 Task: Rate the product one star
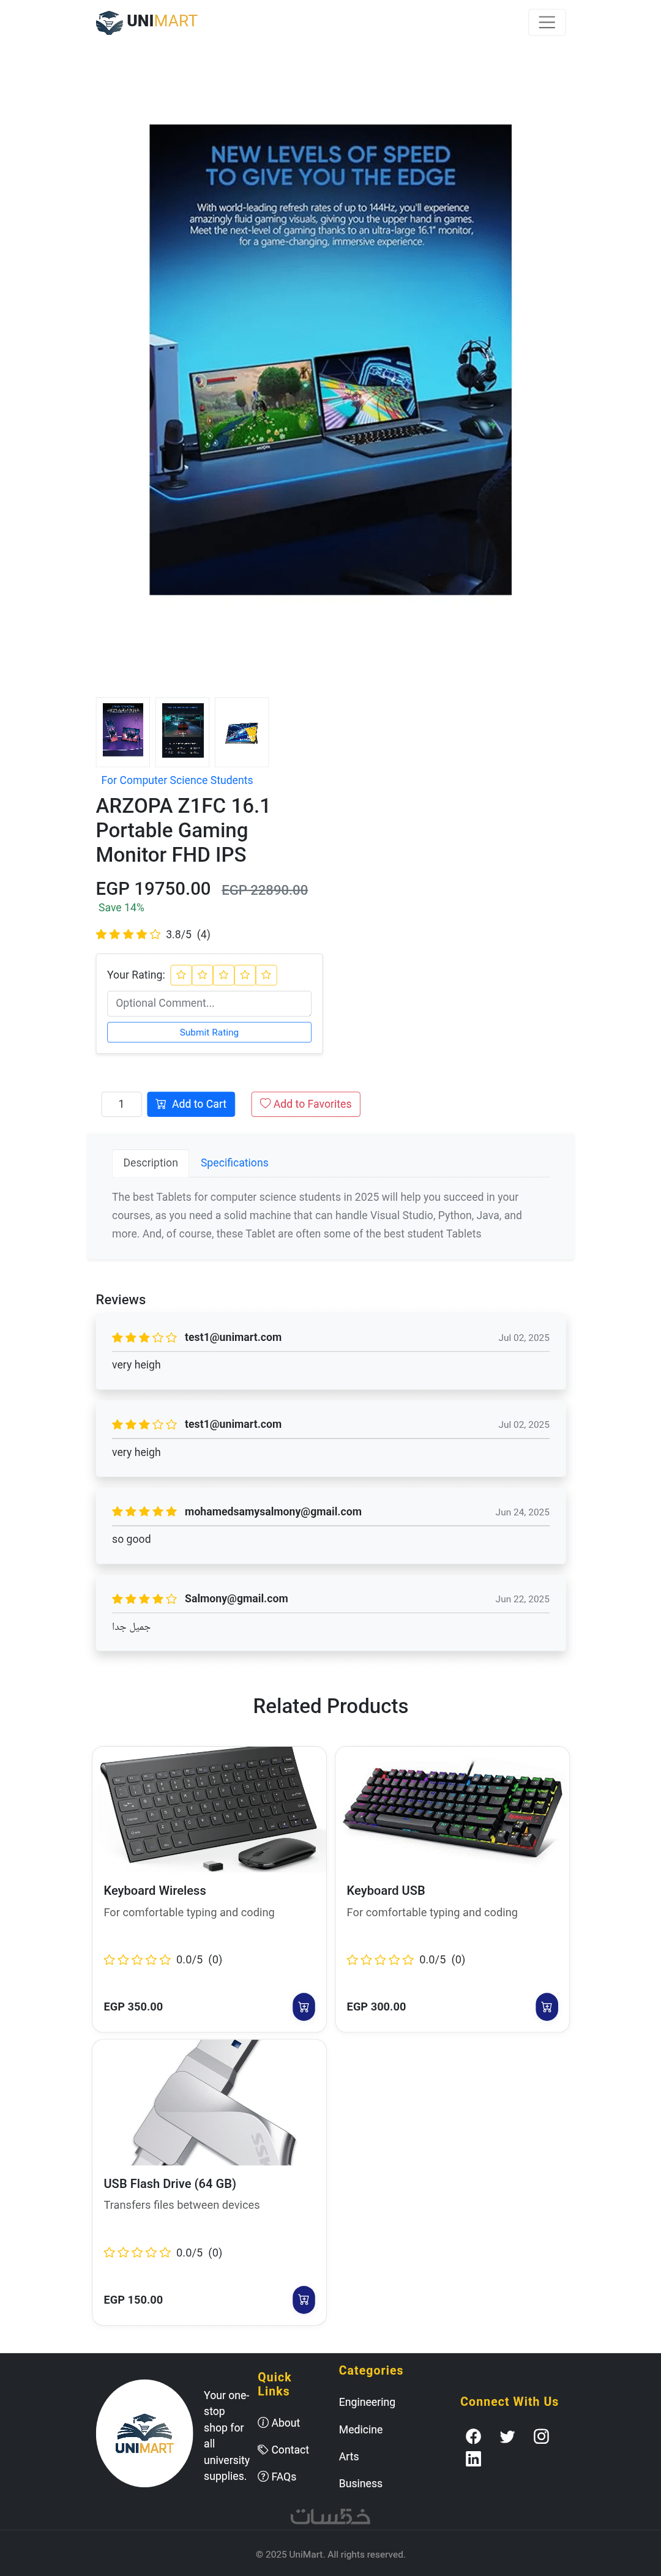(181, 974)
